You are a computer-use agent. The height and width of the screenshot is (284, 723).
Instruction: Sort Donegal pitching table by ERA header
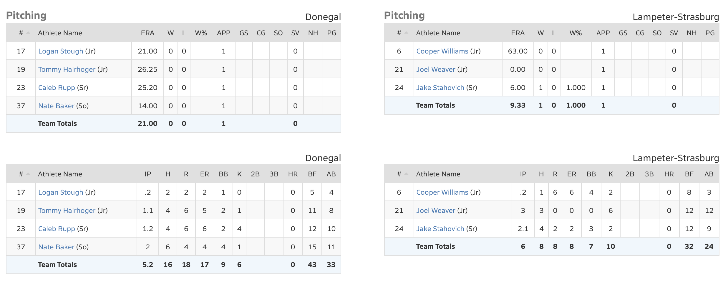tap(147, 33)
